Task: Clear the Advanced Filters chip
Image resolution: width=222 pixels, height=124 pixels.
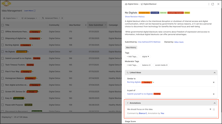Action: [x=62, y=18]
